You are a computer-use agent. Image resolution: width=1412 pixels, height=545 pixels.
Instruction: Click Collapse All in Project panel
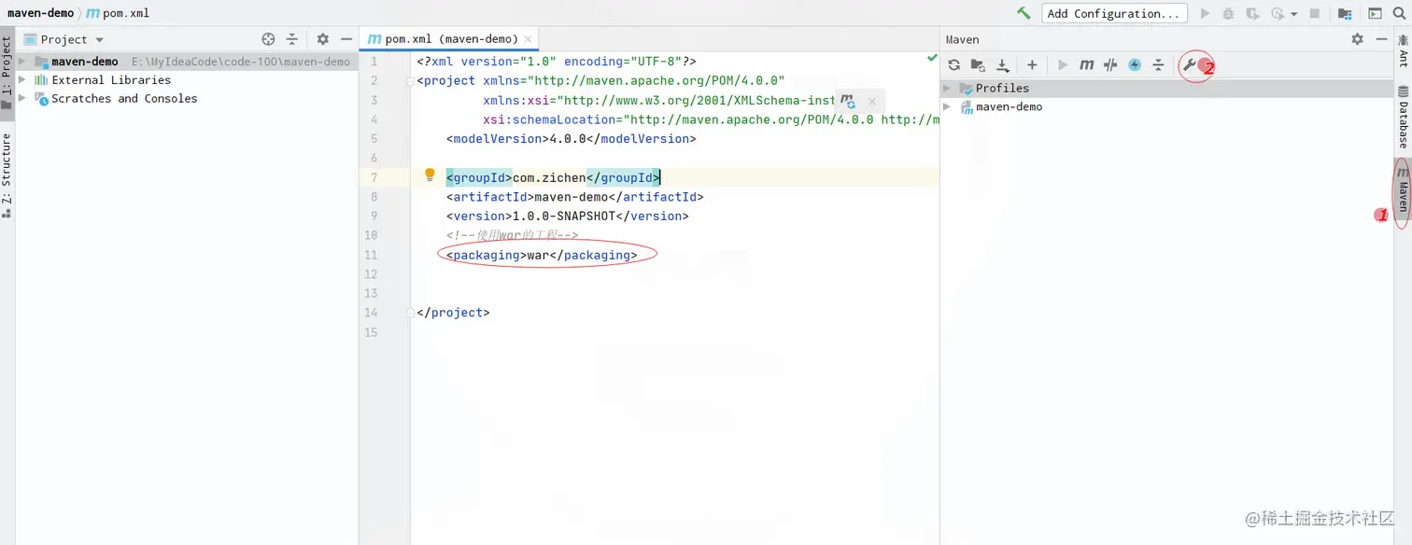point(292,39)
